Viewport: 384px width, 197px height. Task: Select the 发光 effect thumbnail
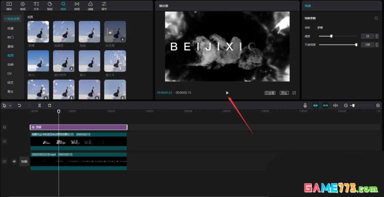(x=38, y=61)
